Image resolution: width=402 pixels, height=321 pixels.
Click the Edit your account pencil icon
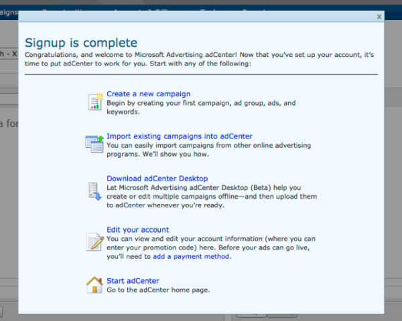94,241
